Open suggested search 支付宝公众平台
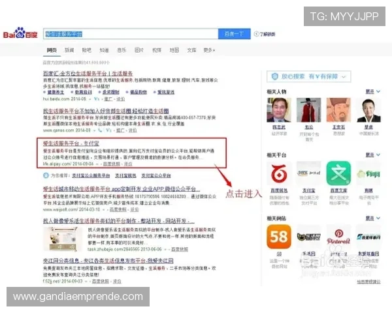 (156, 175)
